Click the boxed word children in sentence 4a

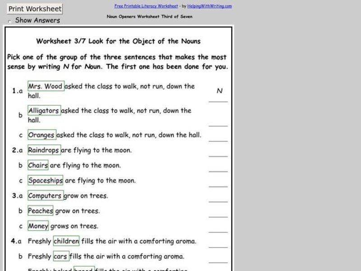pyautogui.click(x=66, y=241)
